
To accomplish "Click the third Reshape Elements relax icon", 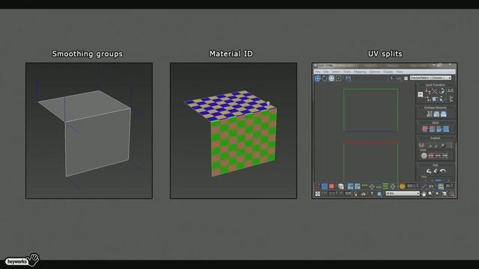I will click(444, 114).
